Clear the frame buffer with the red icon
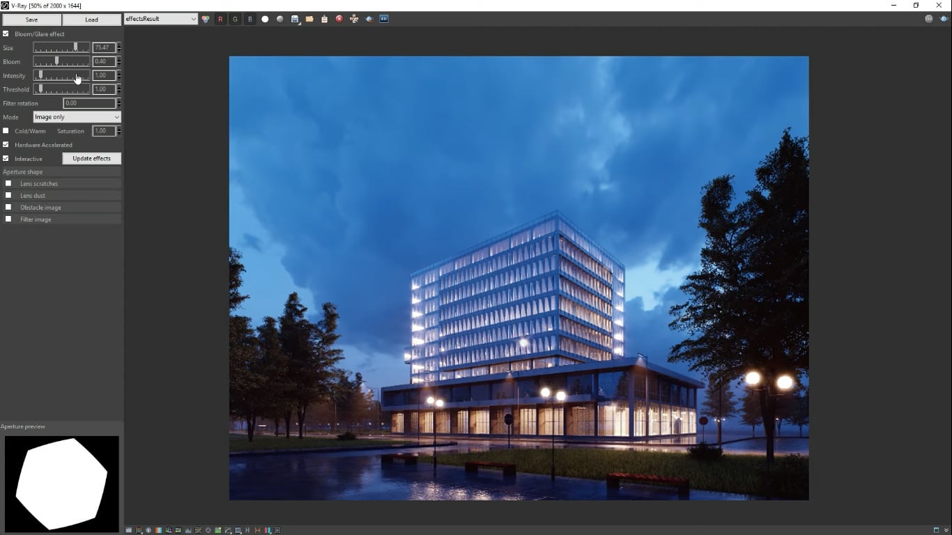 coord(339,19)
